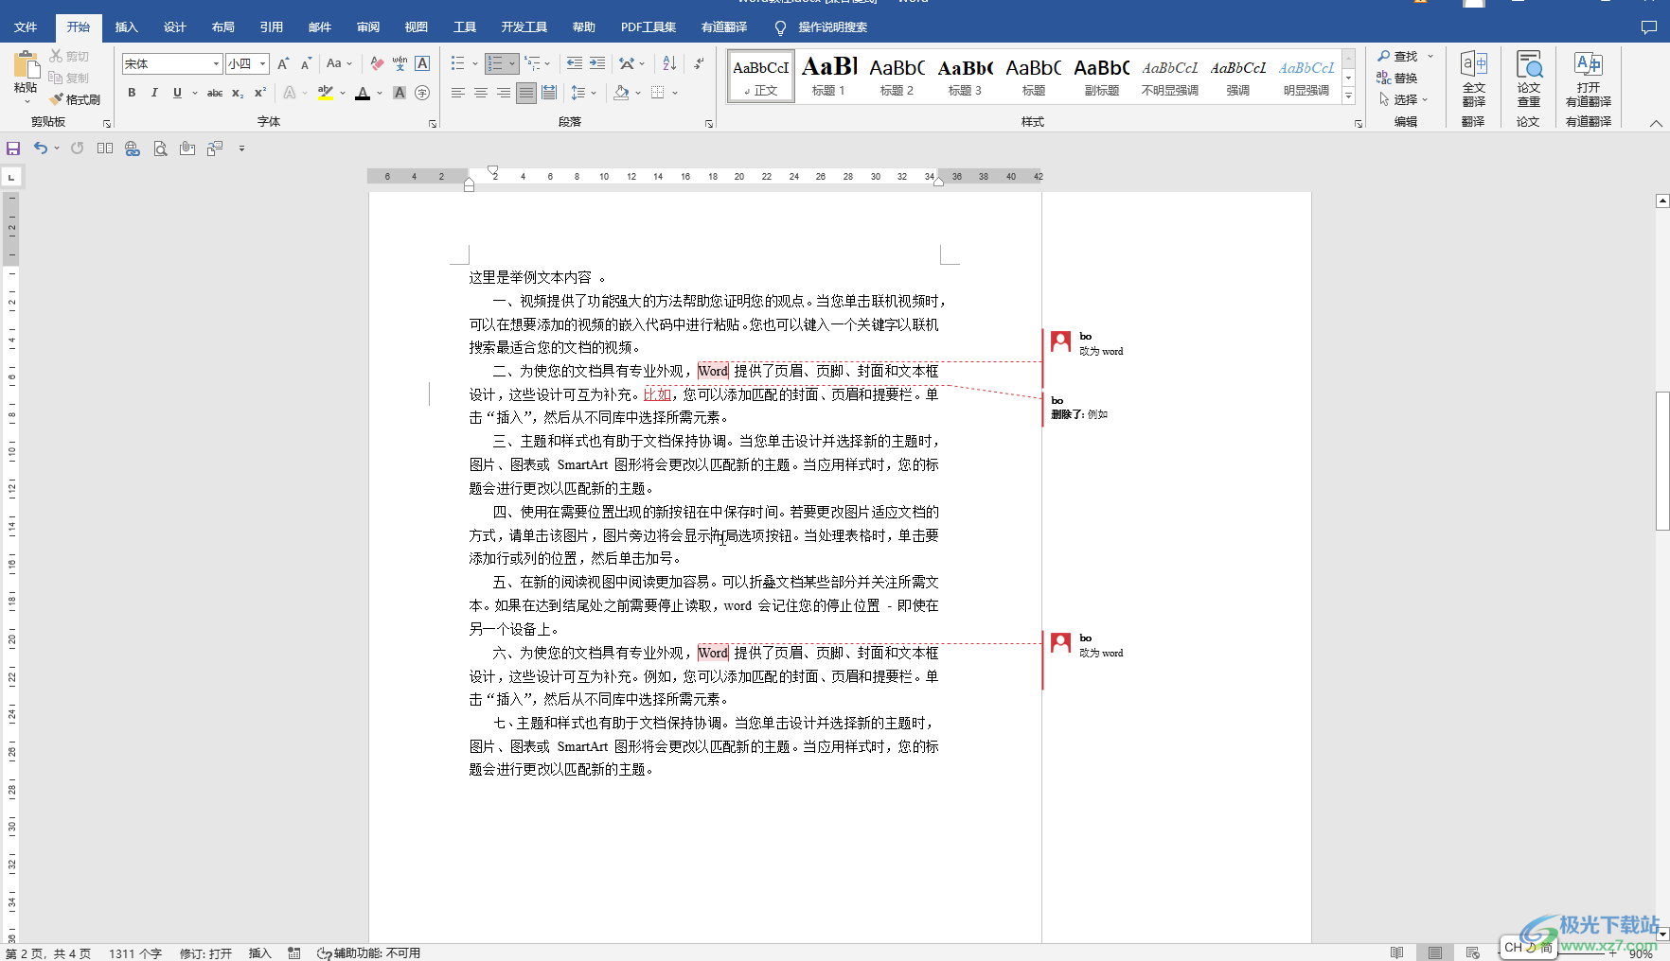Open Full Text Translate (全文翻译)
This screenshot has height=961, width=1670.
tap(1473, 79)
